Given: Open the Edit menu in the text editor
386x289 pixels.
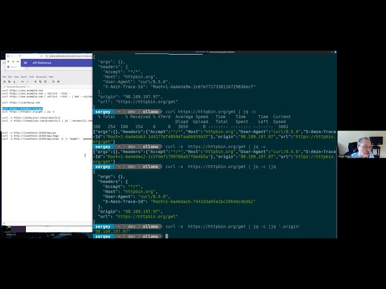Looking at the screenshot, I should tap(10, 76).
